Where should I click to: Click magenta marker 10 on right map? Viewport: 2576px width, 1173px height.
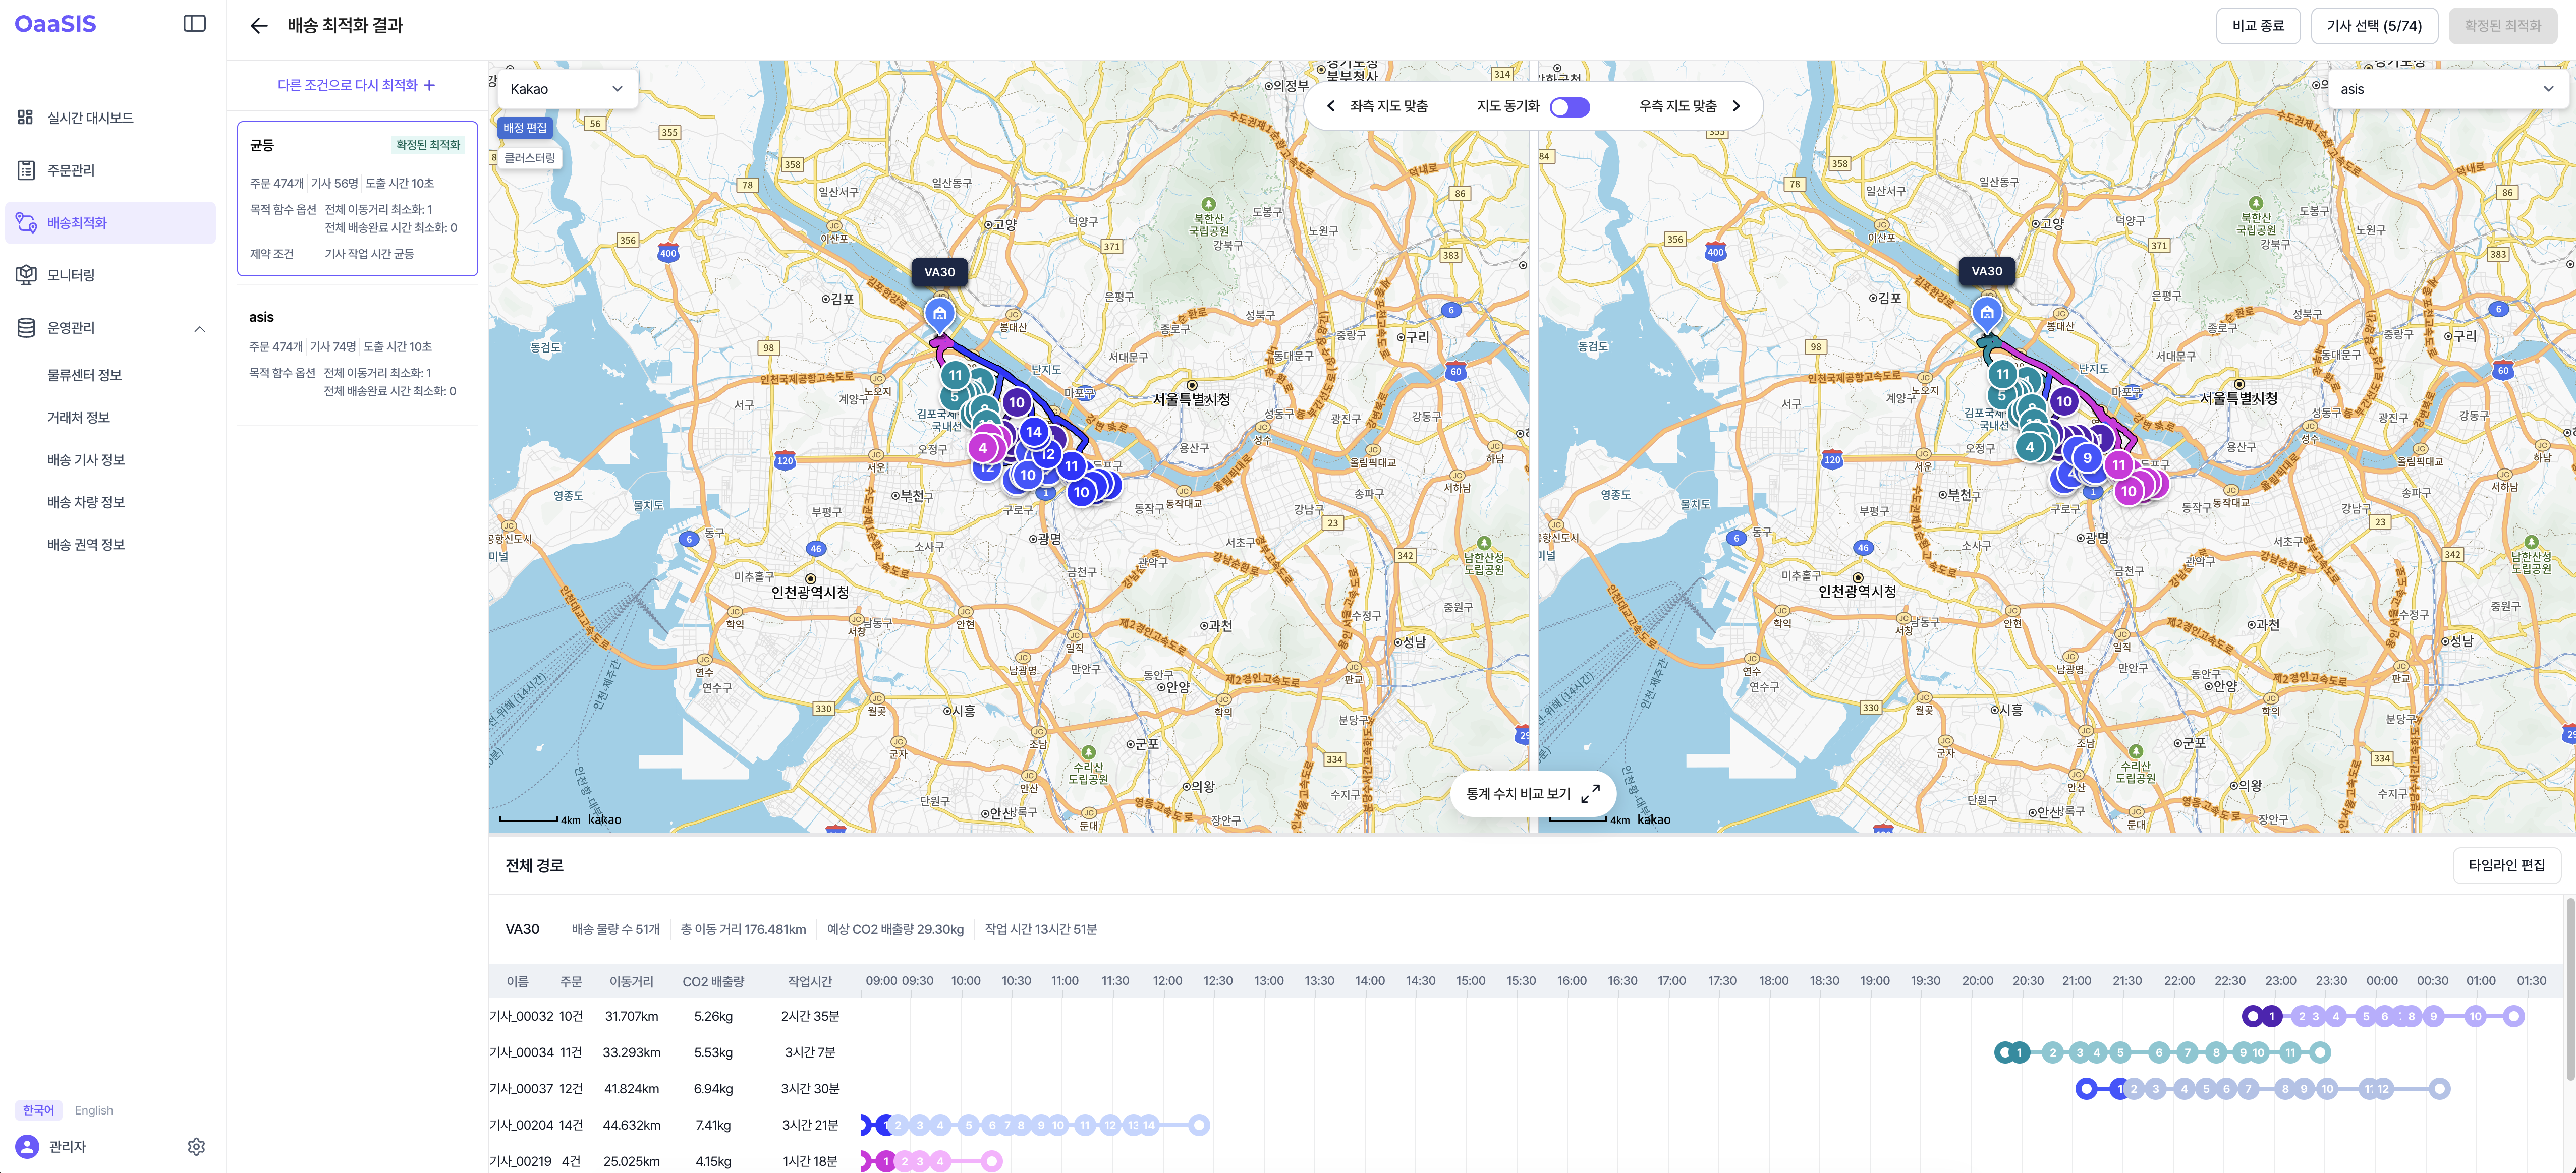(2128, 491)
